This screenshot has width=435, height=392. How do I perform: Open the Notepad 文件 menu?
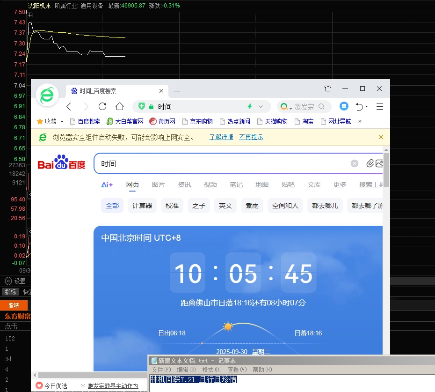point(161,370)
